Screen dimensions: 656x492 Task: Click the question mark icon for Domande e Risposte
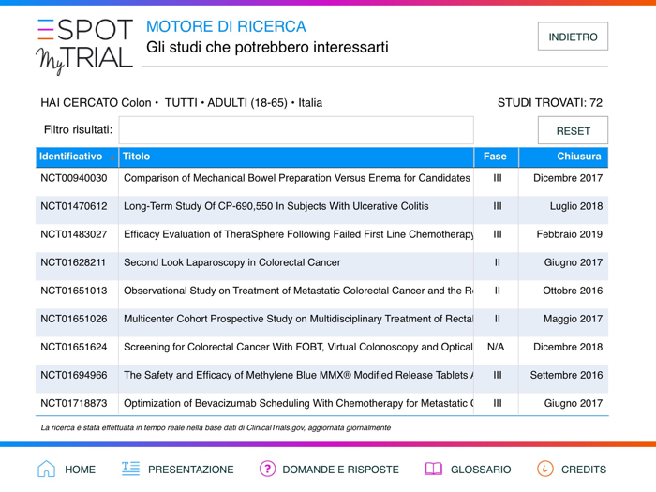coord(267,469)
